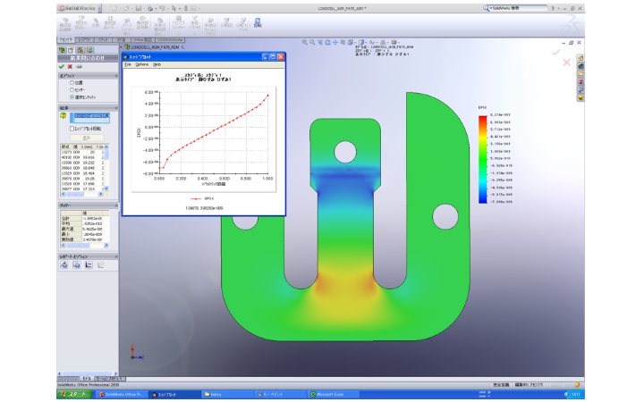Image resolution: width=644 pixels, height=402 pixels.
Task: Open Options menu in plot window
Action: pyautogui.click(x=141, y=64)
